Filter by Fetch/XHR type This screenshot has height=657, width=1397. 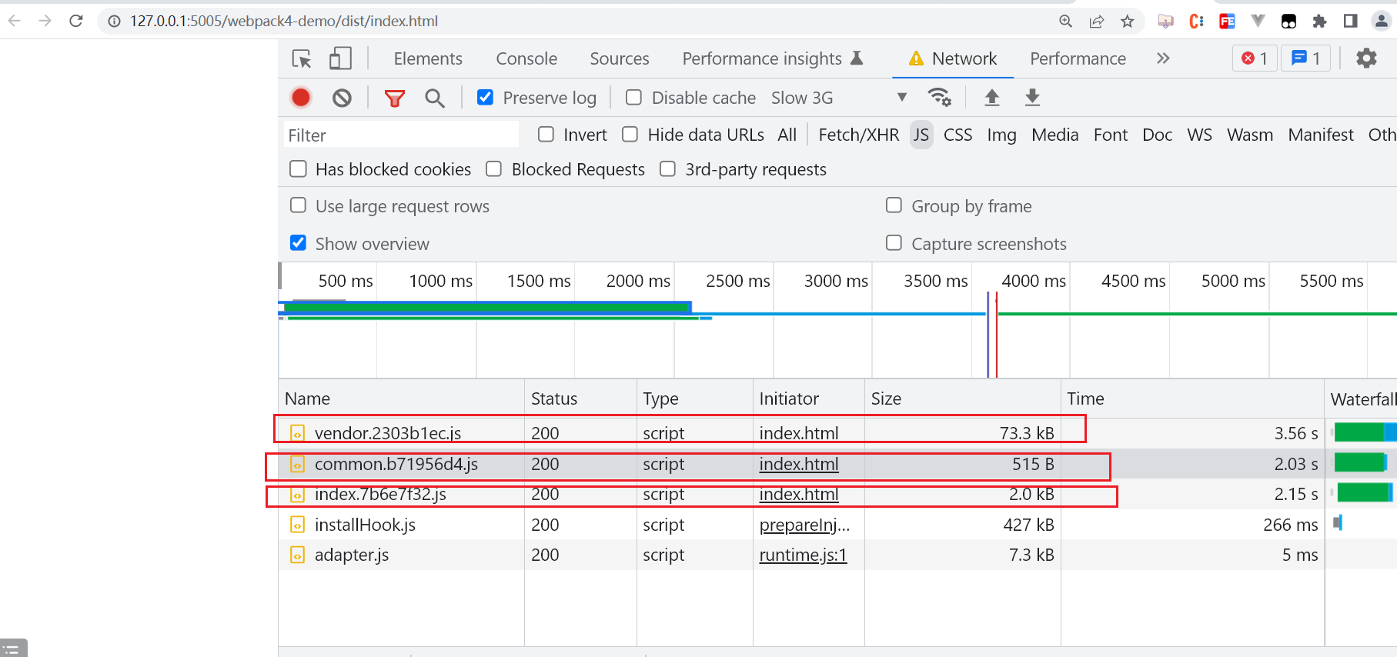click(x=859, y=135)
